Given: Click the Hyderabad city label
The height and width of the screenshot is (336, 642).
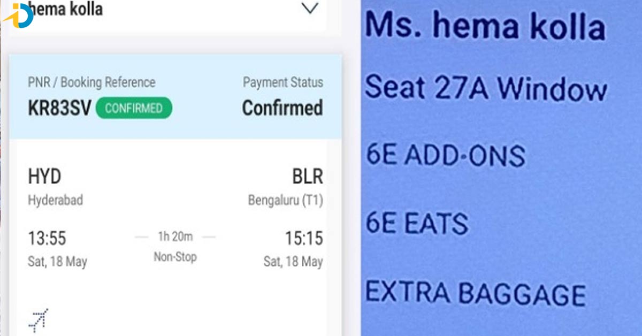Looking at the screenshot, I should (x=56, y=201).
